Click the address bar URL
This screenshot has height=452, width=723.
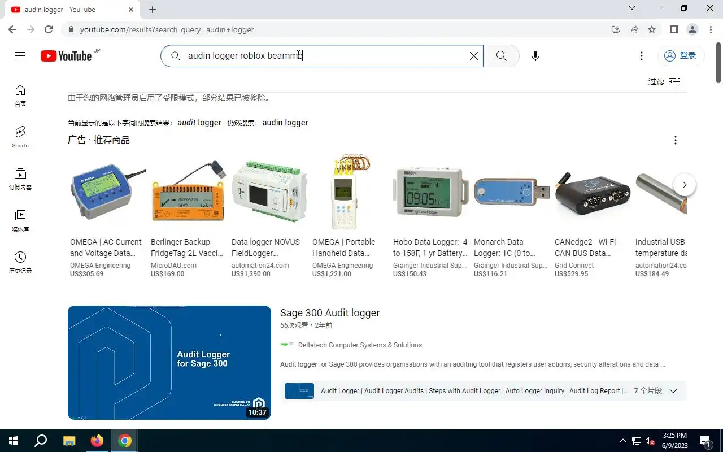(167, 29)
